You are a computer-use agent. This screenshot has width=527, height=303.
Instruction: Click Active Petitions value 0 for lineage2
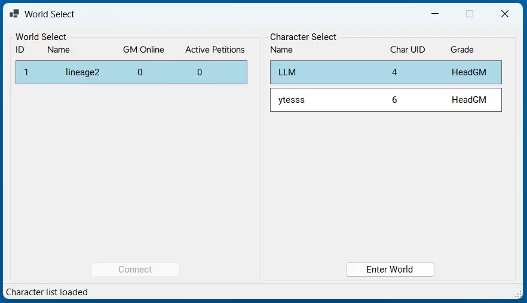200,72
